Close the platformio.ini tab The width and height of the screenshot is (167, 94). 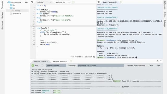click(69, 2)
